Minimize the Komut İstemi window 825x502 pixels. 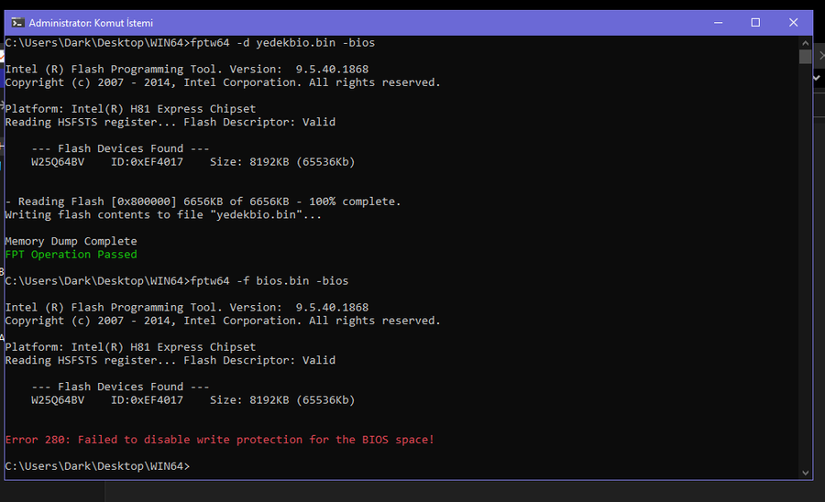pyautogui.click(x=718, y=23)
